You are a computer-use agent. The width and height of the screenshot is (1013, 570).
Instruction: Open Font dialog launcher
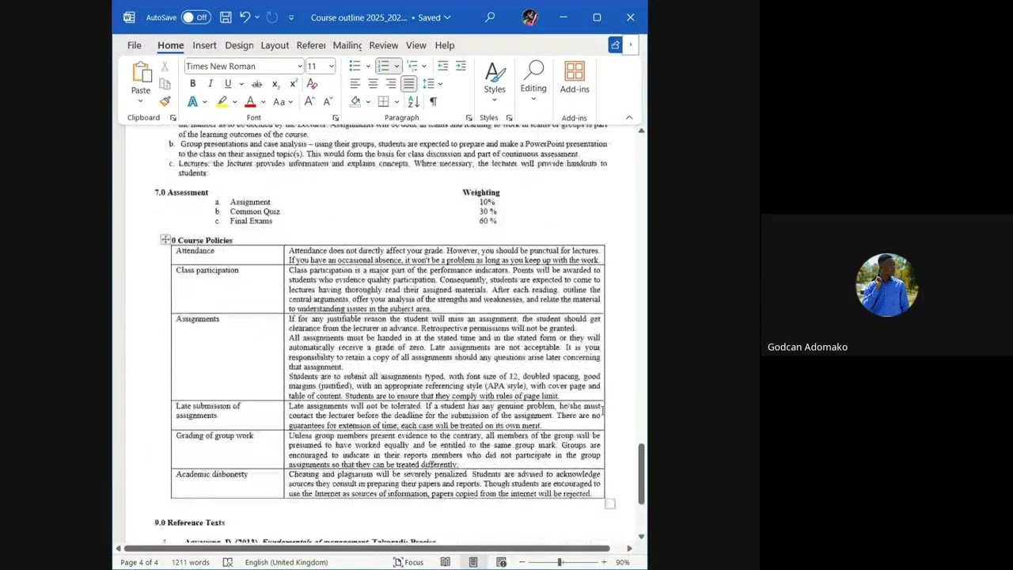pos(336,118)
